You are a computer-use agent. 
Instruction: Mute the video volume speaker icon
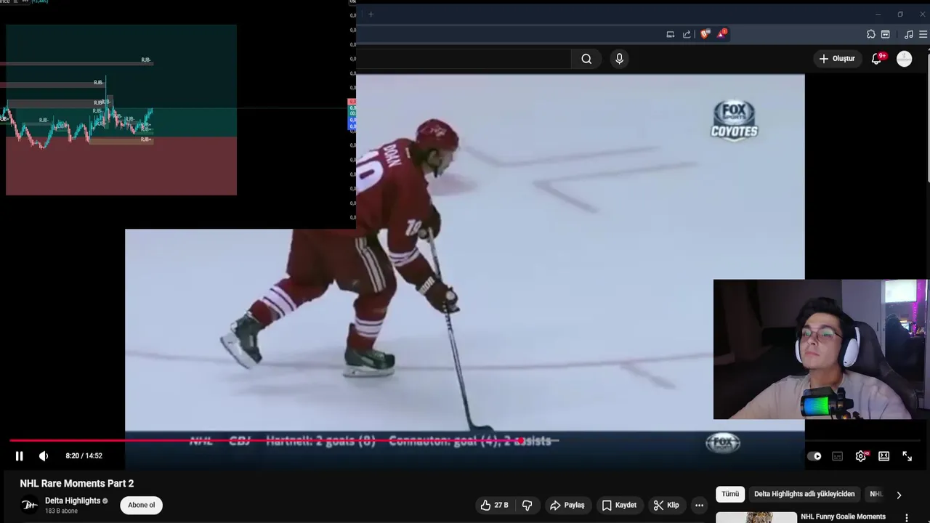pos(44,456)
